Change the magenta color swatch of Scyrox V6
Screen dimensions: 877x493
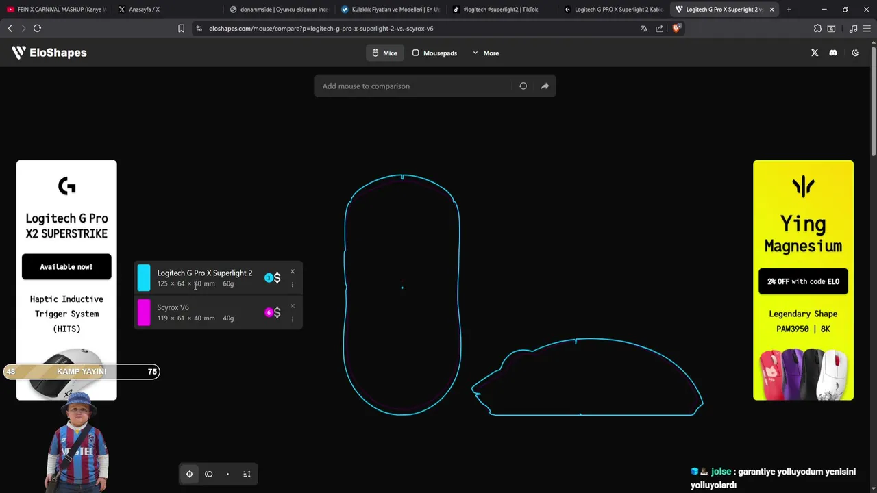[144, 312]
